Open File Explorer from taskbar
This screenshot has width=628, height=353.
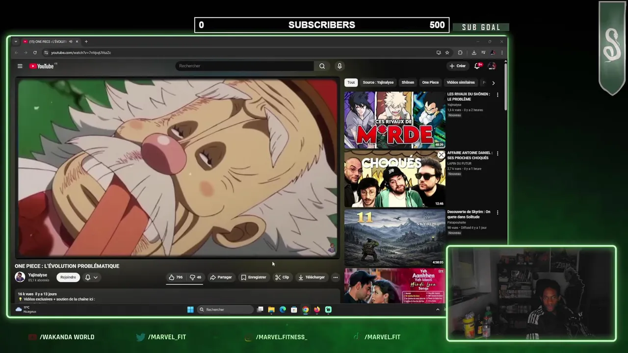pos(271,309)
